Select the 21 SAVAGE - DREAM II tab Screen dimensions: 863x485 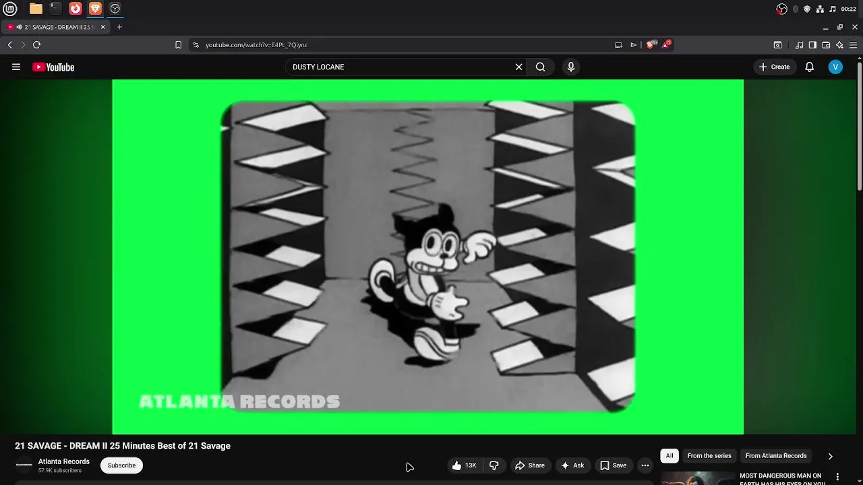point(57,27)
